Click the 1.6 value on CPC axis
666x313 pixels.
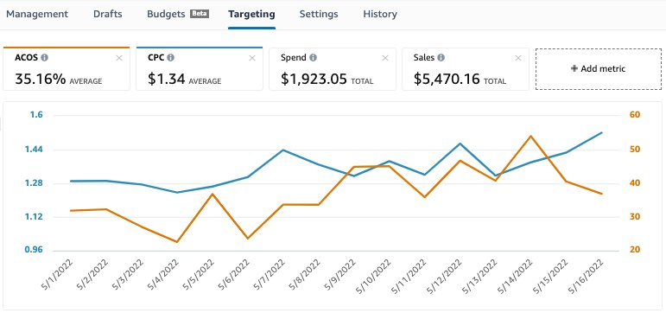(37, 115)
